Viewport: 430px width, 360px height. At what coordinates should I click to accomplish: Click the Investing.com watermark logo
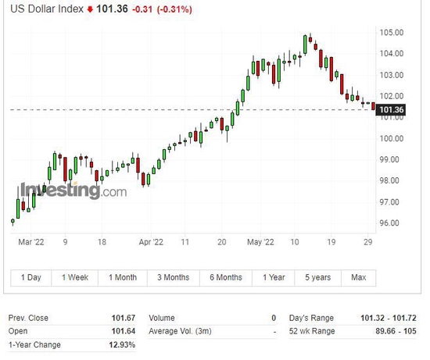click(73, 191)
